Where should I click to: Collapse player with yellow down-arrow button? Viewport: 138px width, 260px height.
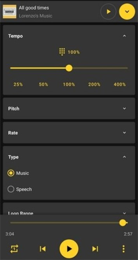(x=127, y=12)
